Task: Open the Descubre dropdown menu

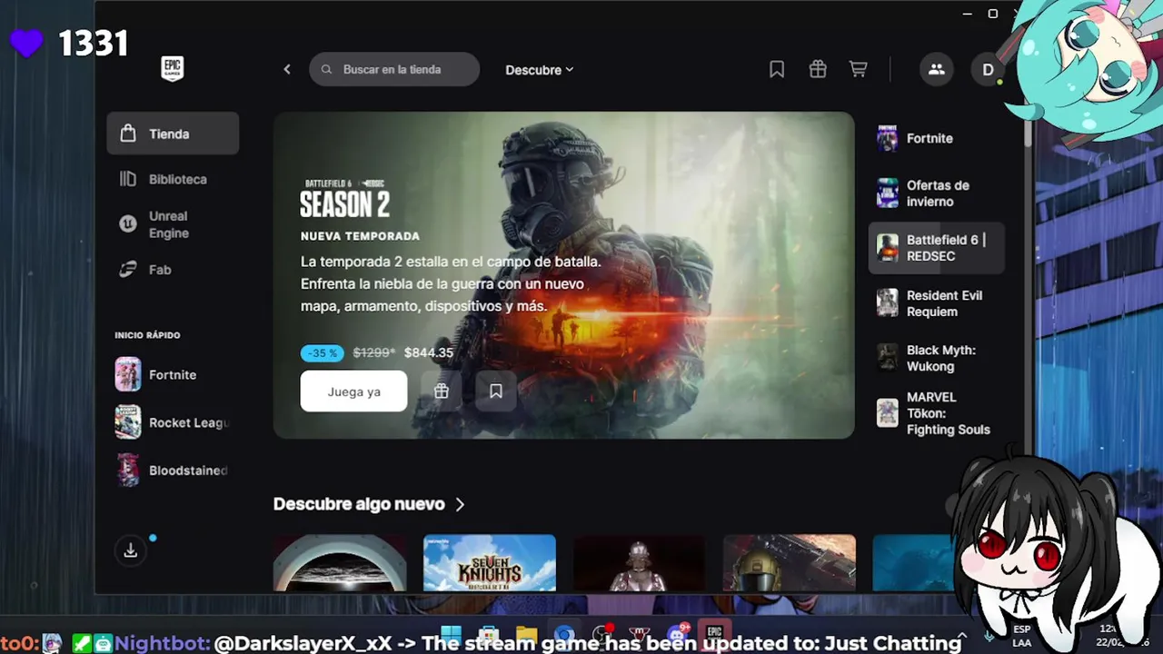Action: (540, 70)
